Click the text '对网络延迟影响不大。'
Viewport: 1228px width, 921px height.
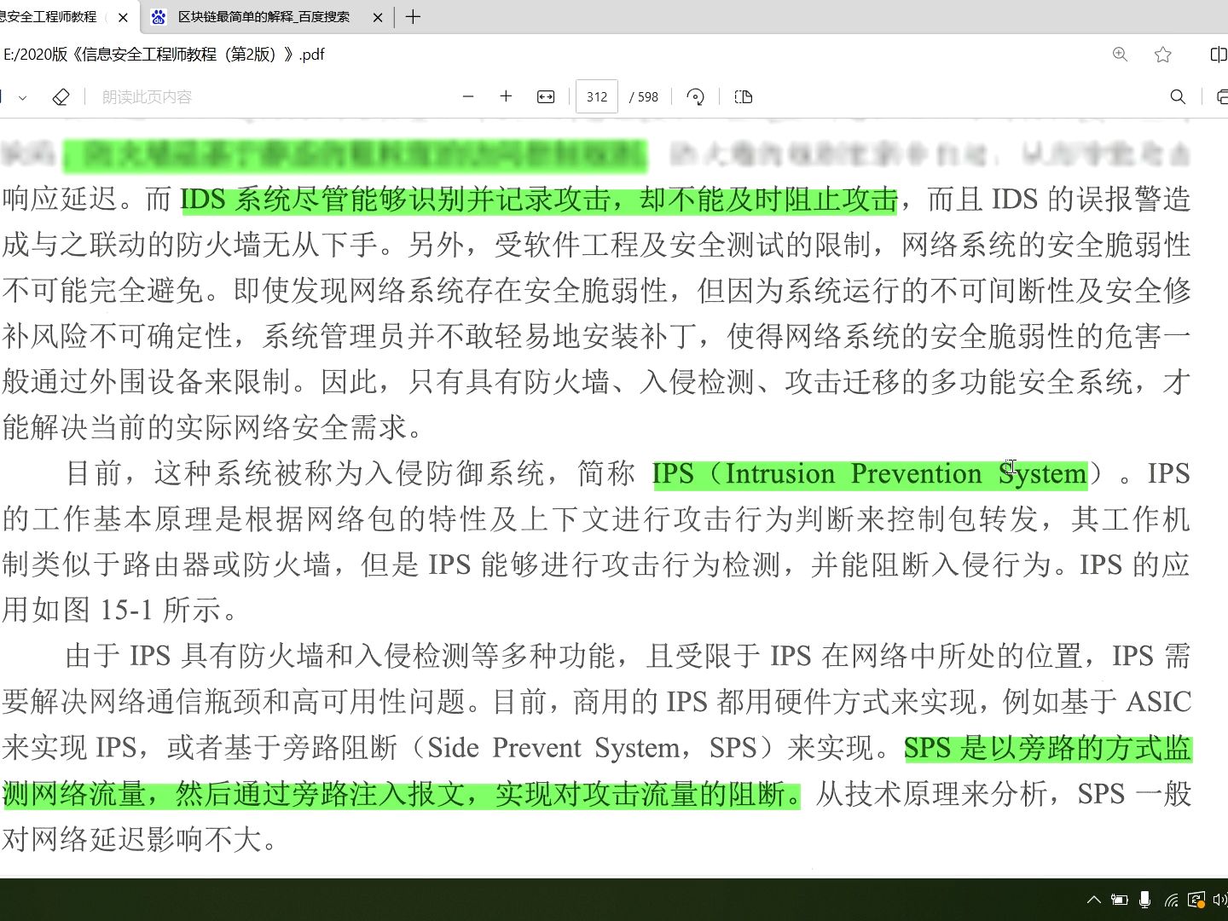click(x=141, y=840)
